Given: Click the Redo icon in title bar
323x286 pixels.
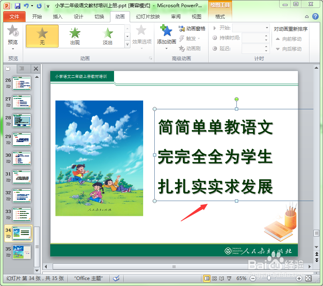Looking at the screenshot, I should click(x=39, y=6).
